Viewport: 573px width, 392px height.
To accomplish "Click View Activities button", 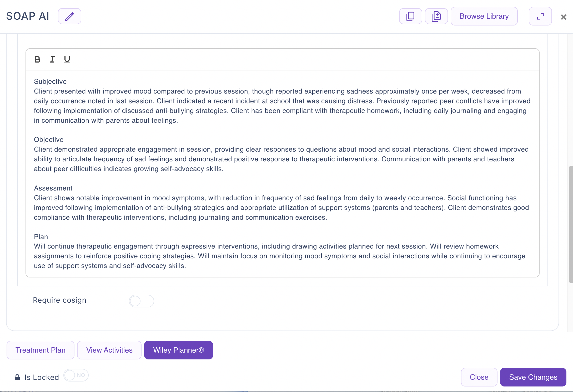I will pyautogui.click(x=109, y=350).
